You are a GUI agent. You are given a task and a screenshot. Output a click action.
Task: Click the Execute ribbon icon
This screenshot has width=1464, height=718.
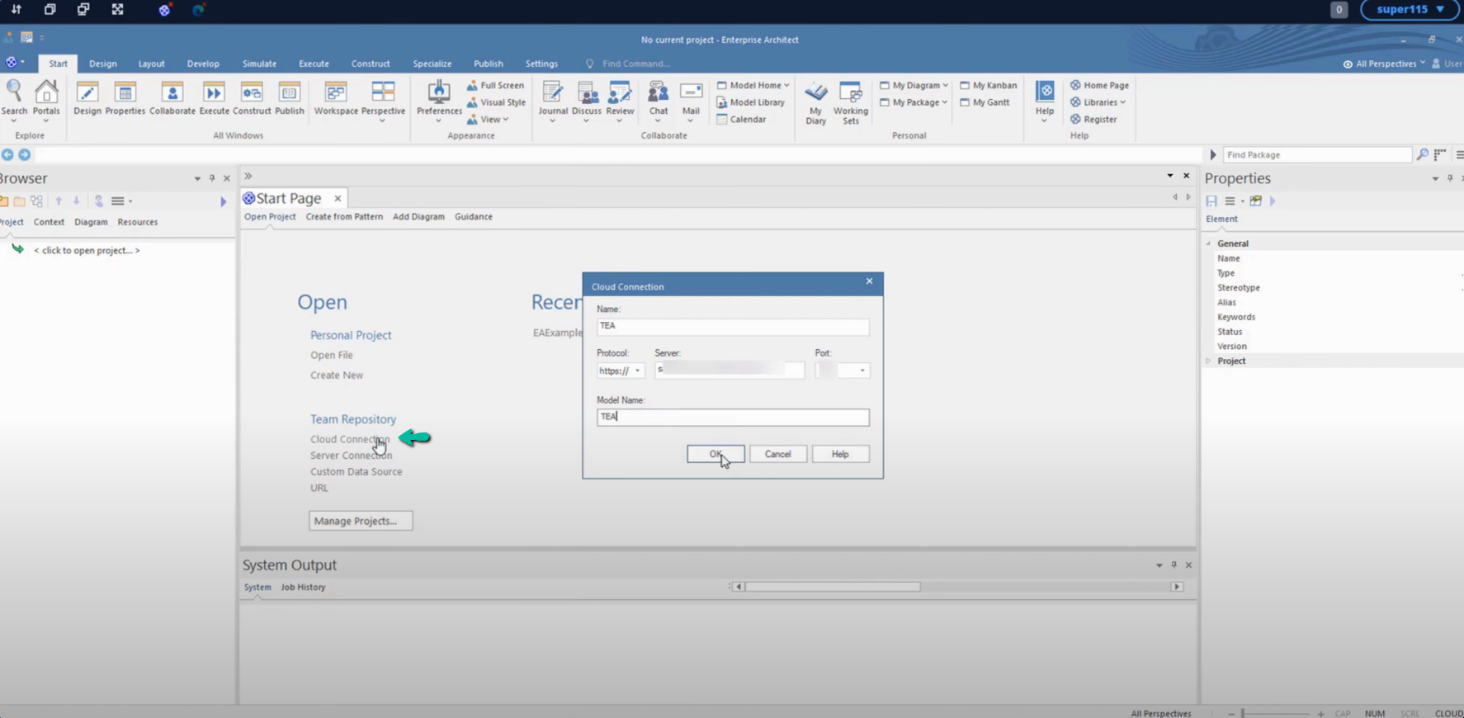214,98
